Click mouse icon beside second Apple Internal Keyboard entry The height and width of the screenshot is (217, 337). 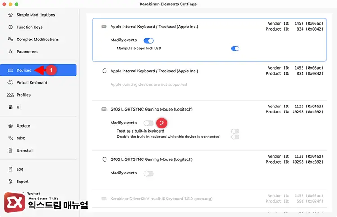pos(104,71)
